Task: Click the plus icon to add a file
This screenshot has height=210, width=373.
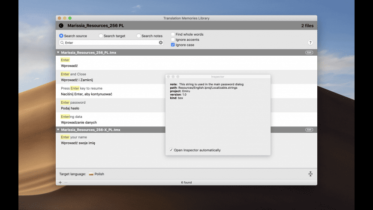Action: [60, 182]
